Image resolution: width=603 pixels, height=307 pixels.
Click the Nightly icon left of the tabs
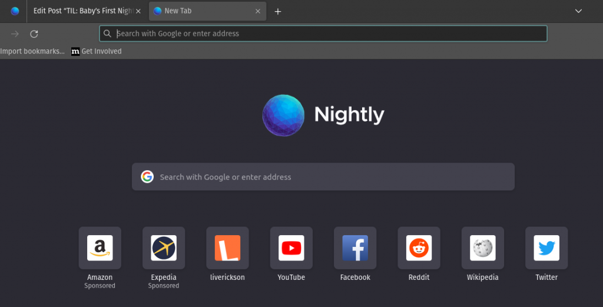click(15, 11)
